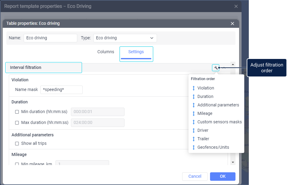
Task: Enable the Min duration checkbox
Action: pyautogui.click(x=17, y=112)
